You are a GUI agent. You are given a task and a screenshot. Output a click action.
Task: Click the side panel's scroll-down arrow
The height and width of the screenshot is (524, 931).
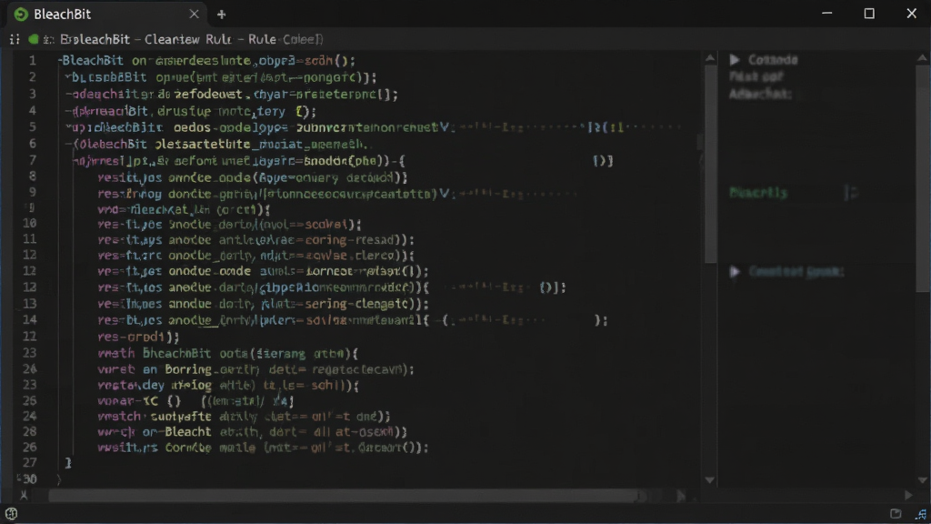[x=922, y=479]
